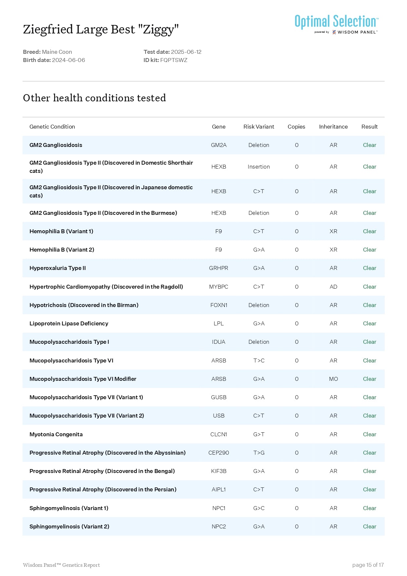407x576 pixels.
Task: Click the Optimal Selection logo
Action: (x=336, y=21)
